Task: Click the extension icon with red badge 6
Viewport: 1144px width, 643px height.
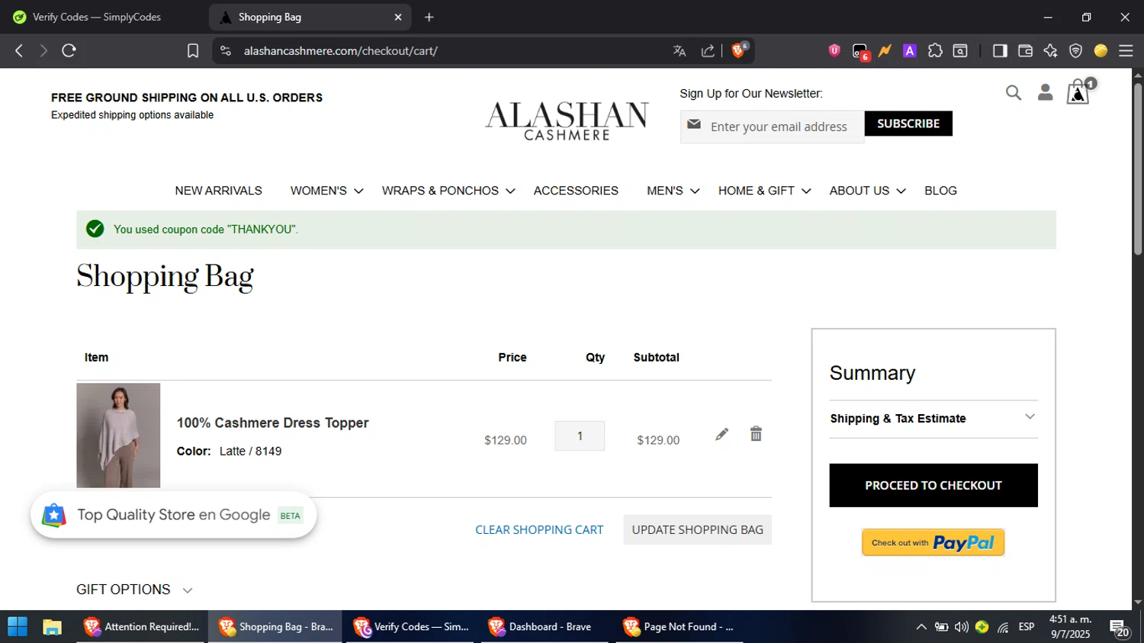Action: [860, 51]
